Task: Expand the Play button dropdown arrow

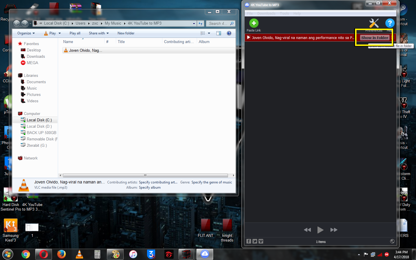Action: pyautogui.click(x=60, y=33)
